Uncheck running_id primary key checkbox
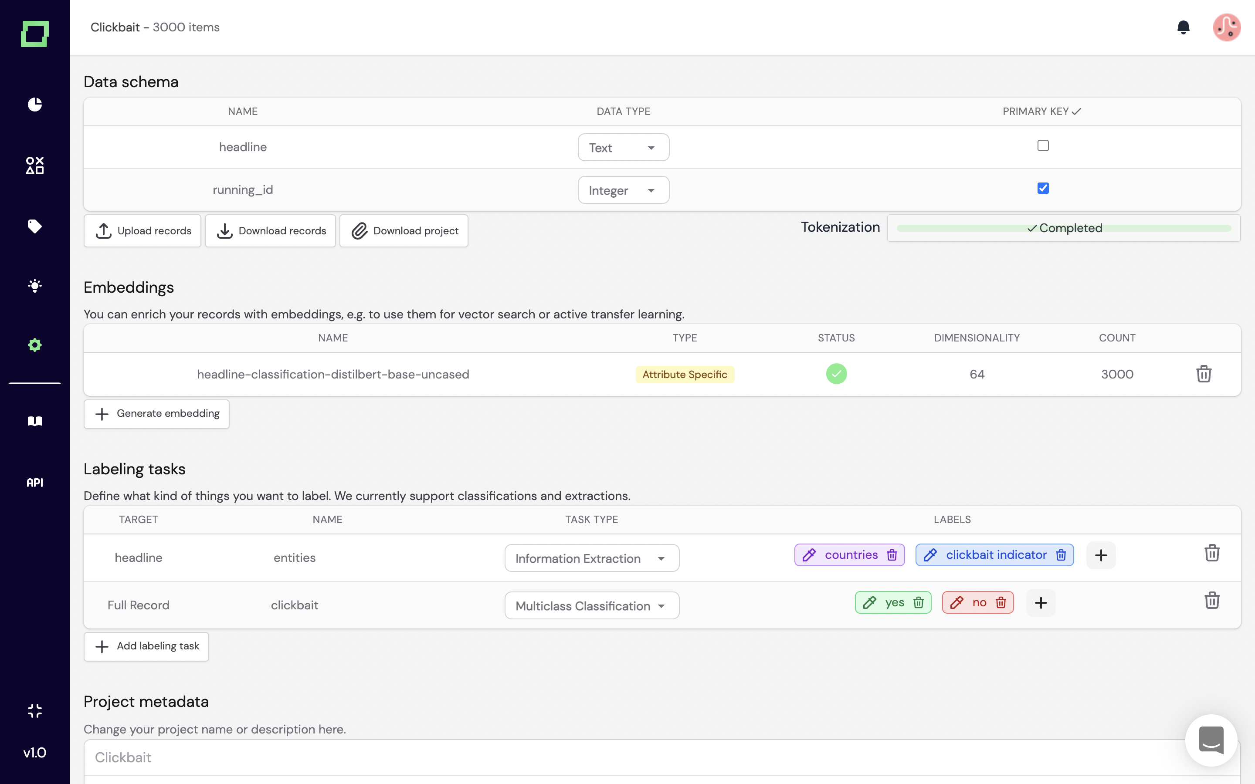 (x=1043, y=188)
